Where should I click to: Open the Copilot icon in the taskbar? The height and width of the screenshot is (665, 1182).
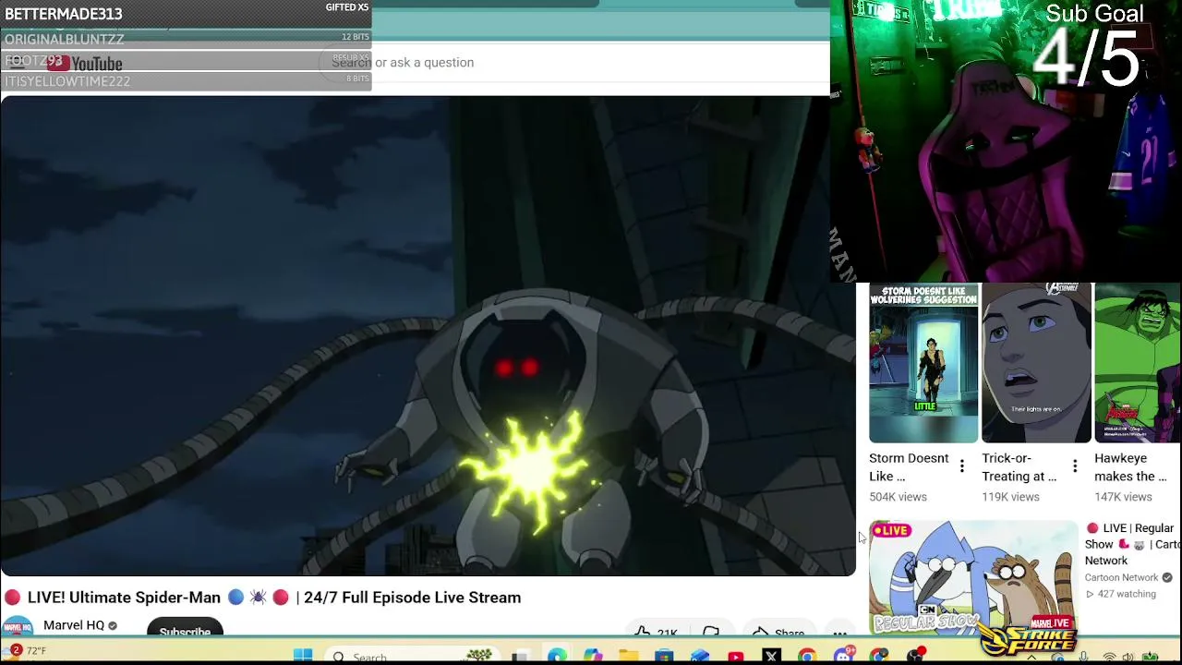click(x=593, y=657)
